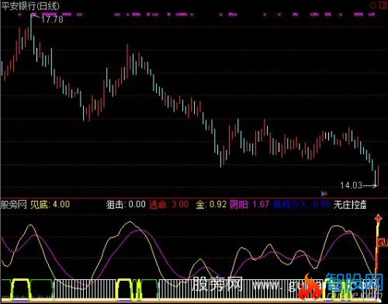Click the red 见底 signal label at right edge
Viewport: 388px width, 304px height.
383,243
